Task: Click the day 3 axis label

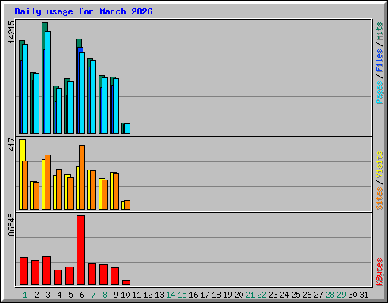Action: [48, 295]
